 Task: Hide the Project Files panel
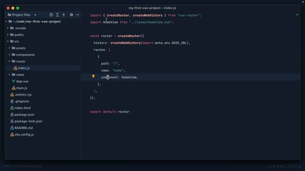(x=78, y=15)
